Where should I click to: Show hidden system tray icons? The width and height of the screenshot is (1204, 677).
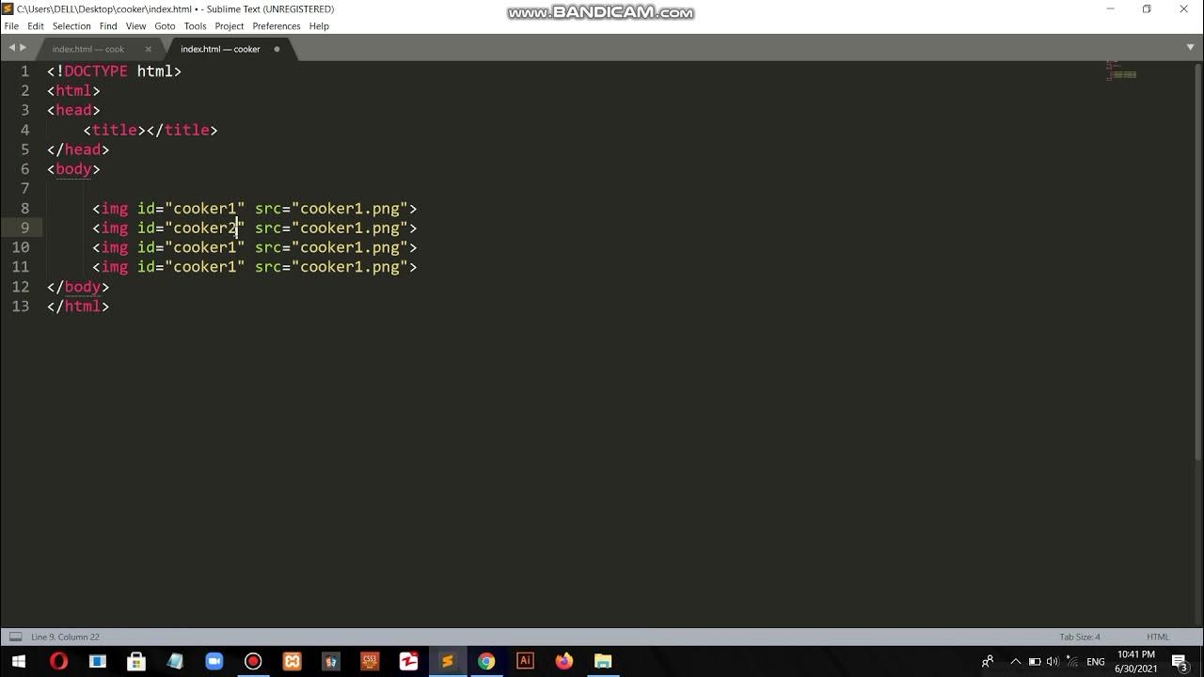pos(1015,662)
